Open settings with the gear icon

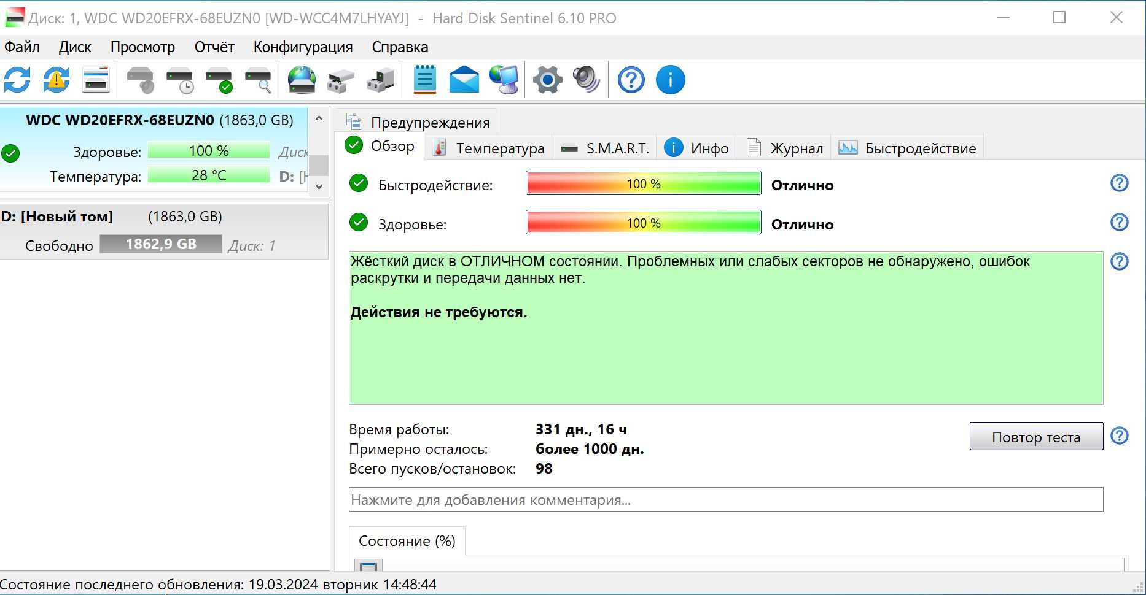point(547,80)
